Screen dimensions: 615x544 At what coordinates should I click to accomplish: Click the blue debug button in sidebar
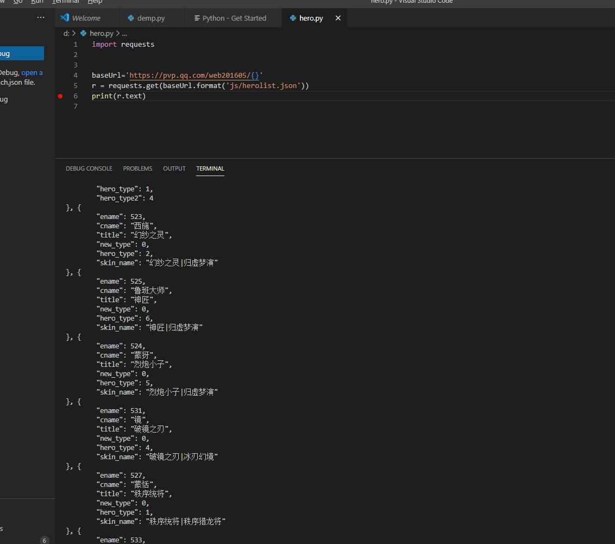click(22, 53)
